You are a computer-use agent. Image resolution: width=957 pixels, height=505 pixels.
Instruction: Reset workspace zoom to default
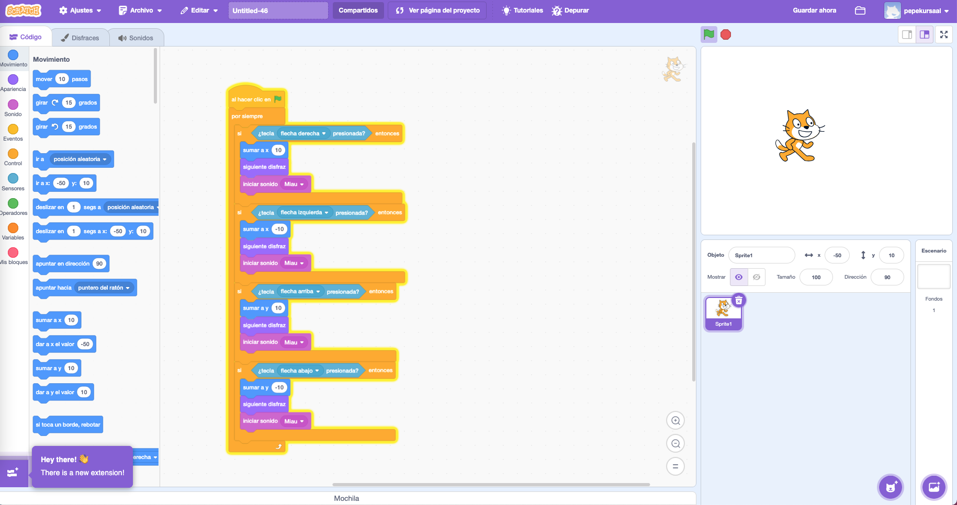(675, 466)
